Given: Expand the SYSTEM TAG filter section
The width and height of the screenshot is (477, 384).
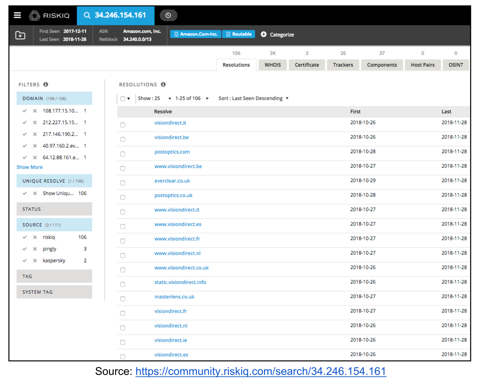Looking at the screenshot, I should click(x=54, y=292).
